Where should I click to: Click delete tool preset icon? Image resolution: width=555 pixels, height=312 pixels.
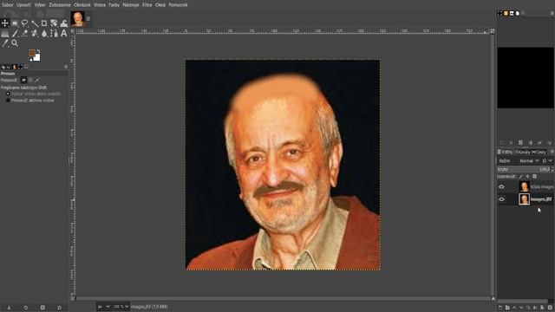tap(42, 308)
